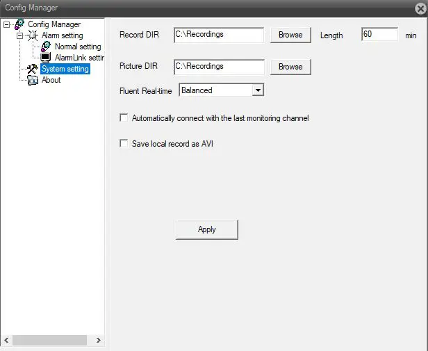
Task: Apply the system settings
Action: click(x=207, y=229)
